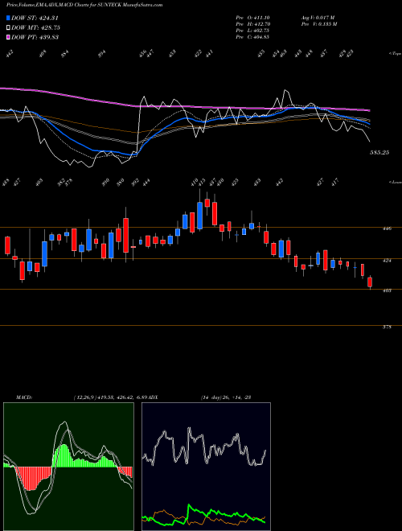Click the 585.25 label on EMA chart
This screenshot has width=402, height=531.
click(x=379, y=153)
